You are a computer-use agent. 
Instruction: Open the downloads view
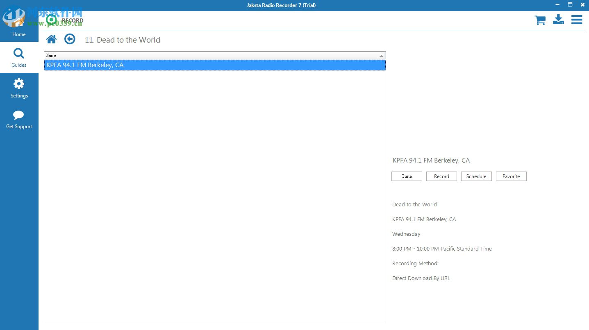coord(558,19)
